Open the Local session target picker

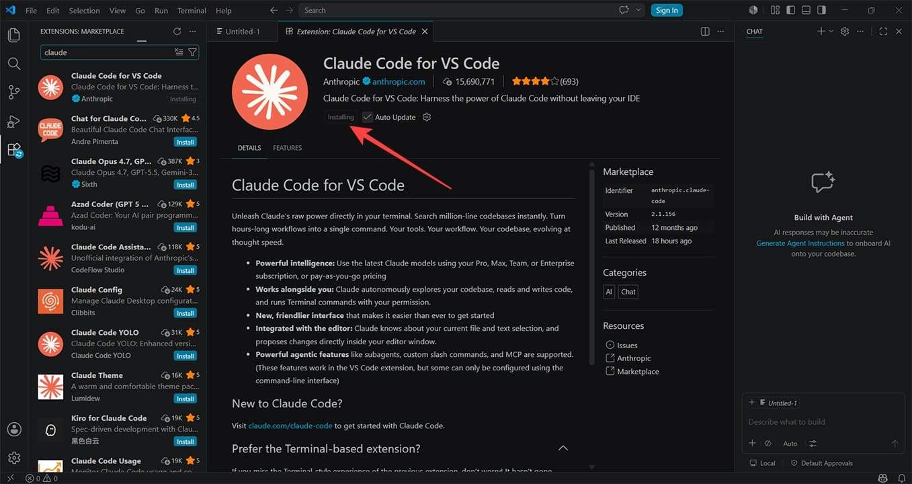(762, 463)
